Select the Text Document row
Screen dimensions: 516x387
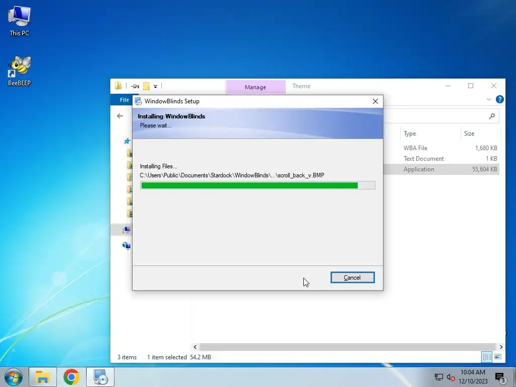(x=441, y=159)
